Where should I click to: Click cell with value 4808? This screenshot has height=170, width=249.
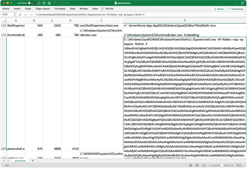tap(52, 94)
